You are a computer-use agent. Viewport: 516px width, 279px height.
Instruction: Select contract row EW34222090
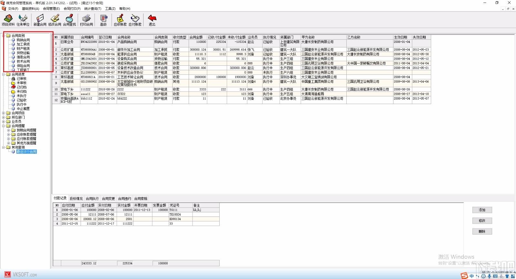[x=242, y=43]
